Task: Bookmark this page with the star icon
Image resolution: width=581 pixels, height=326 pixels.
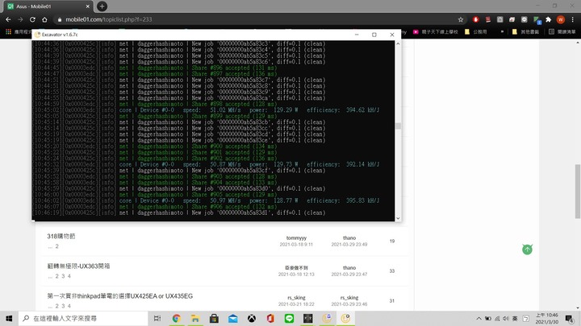Action: coord(461,19)
